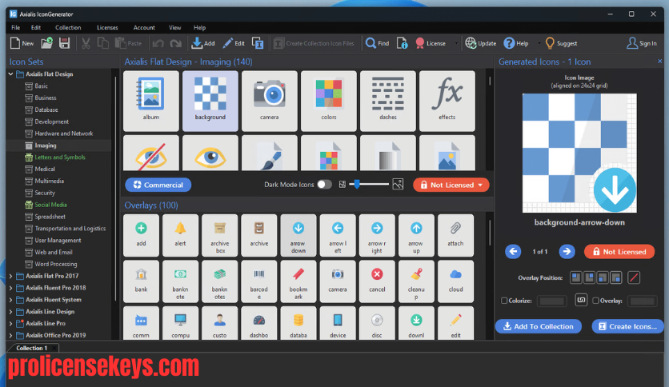Choose the cancel red X overlay

point(377,281)
